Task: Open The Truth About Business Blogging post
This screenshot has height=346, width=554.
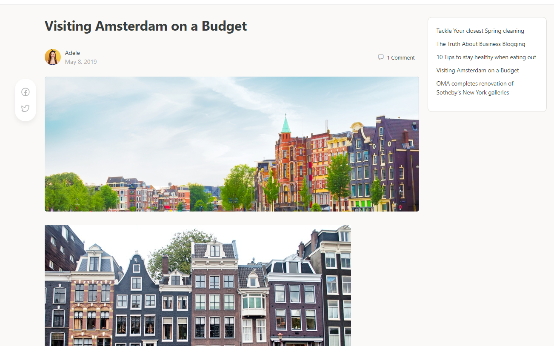Action: [x=481, y=44]
